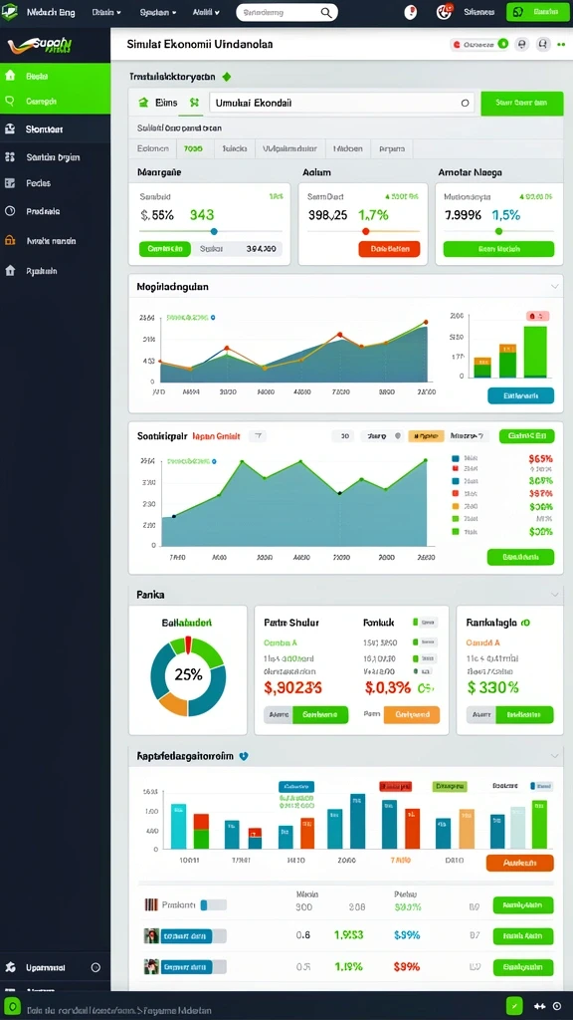Open the rightmost dropdown in the Sontitripeir toolbar
The image size is (573, 1020).
pos(469,436)
